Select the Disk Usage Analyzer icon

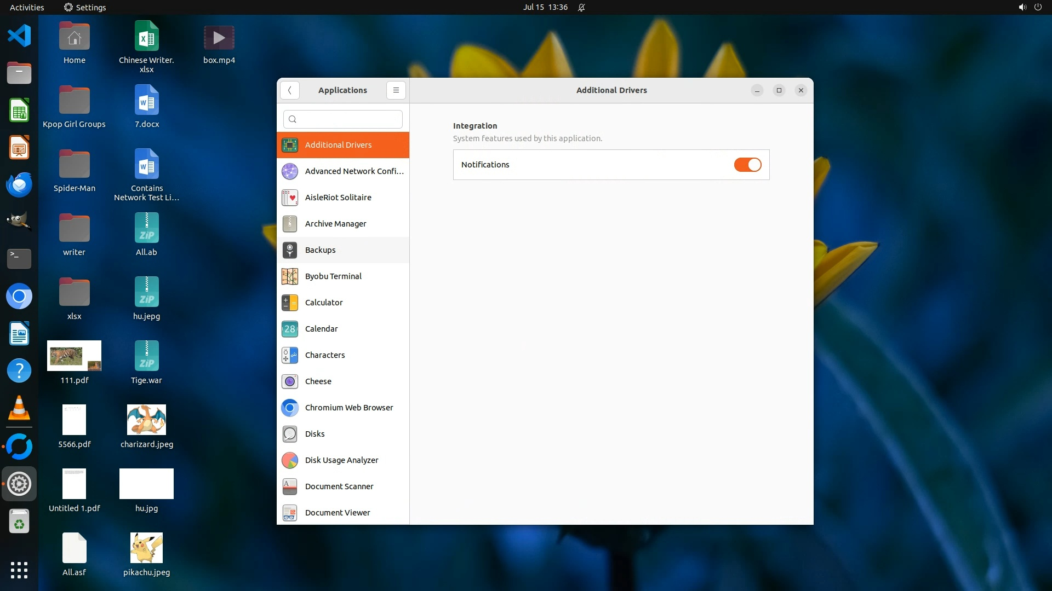click(290, 460)
